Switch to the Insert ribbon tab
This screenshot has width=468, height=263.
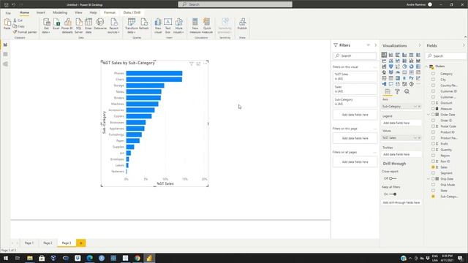point(41,12)
